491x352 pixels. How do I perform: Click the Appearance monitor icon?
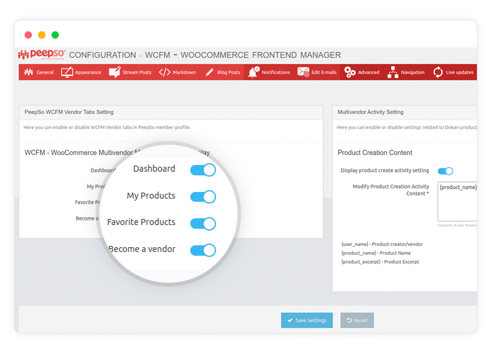pyautogui.click(x=67, y=72)
